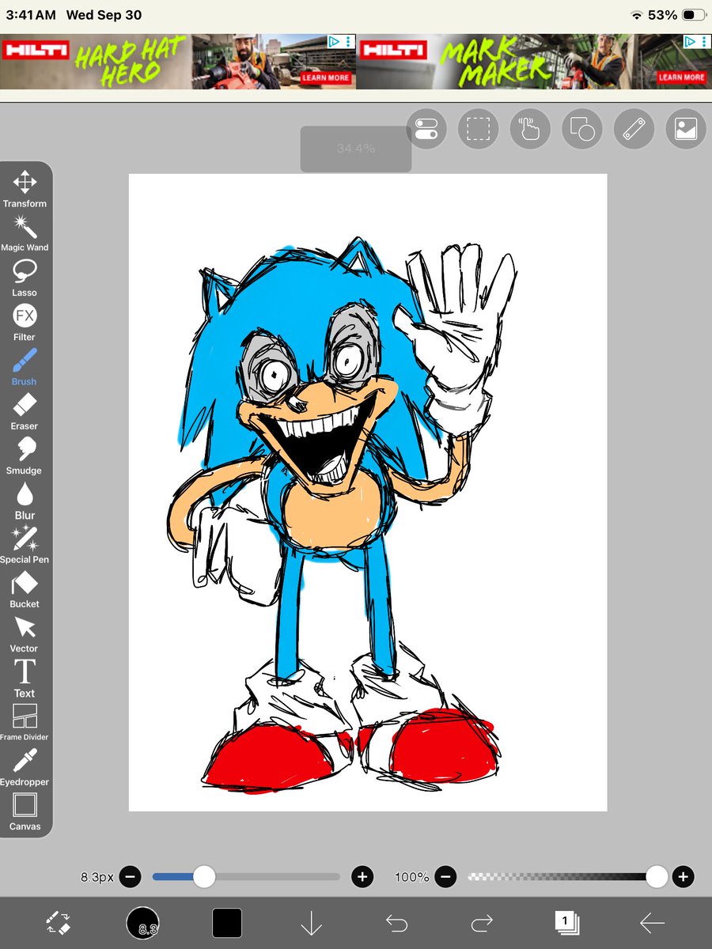Open the shape material tool icon
This screenshot has height=949, width=712.
pos(582,128)
